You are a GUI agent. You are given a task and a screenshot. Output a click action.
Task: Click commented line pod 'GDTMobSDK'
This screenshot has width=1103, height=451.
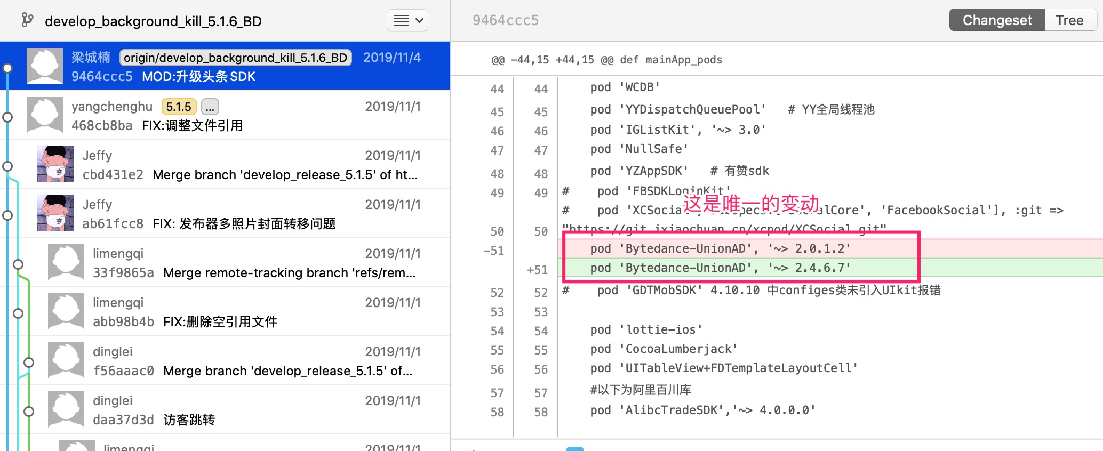(x=752, y=290)
